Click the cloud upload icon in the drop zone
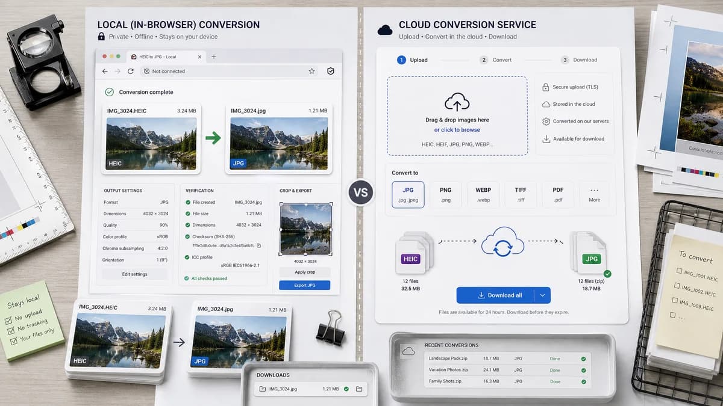Screen dimensions: 723x406 click(457, 102)
